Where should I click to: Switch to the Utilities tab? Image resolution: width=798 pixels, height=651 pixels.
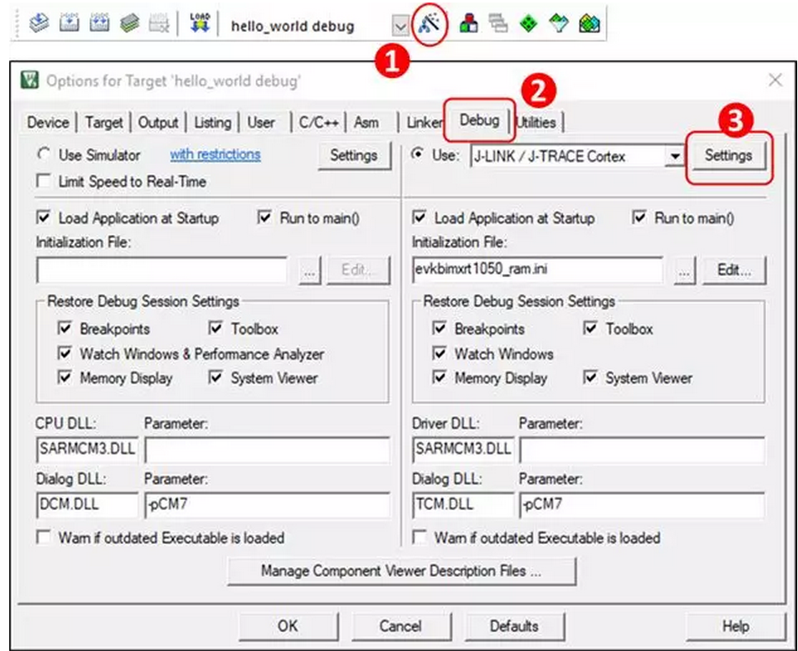point(536,122)
